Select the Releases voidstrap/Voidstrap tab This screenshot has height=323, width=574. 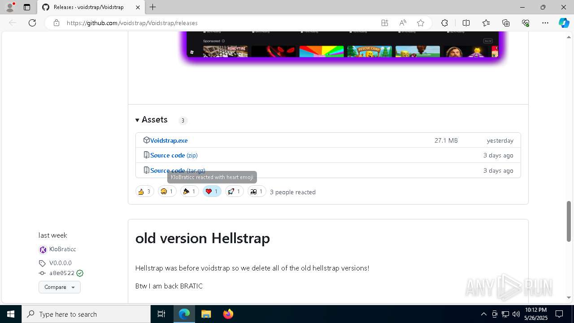(91, 7)
